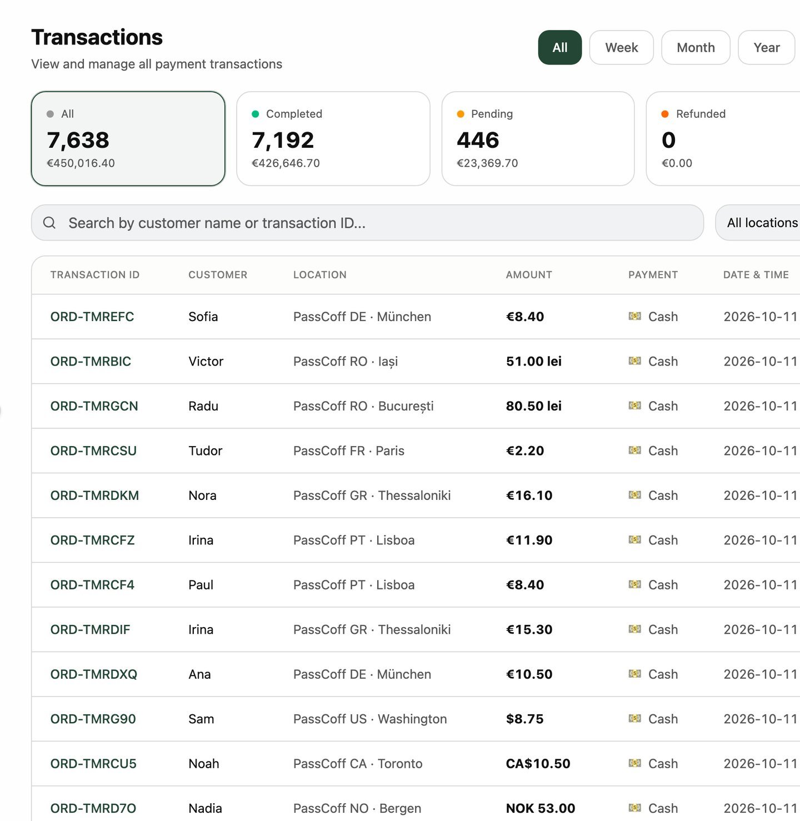Click the cash icon in the ORD-TMRBIC row
Screen dimensions: 800x821
[634, 361]
